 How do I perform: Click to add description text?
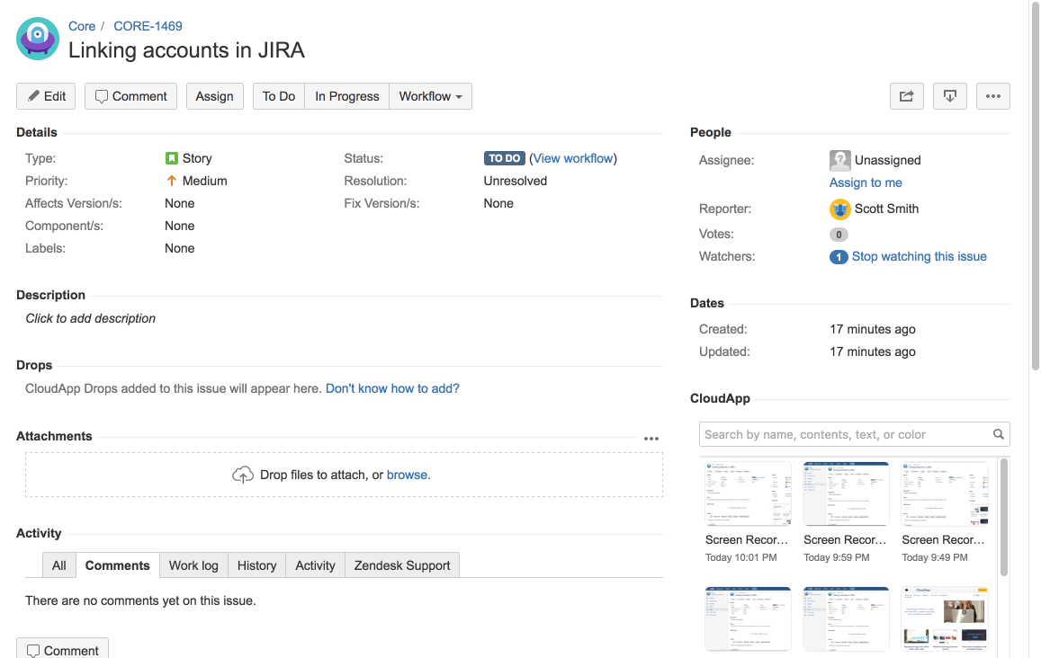[90, 318]
